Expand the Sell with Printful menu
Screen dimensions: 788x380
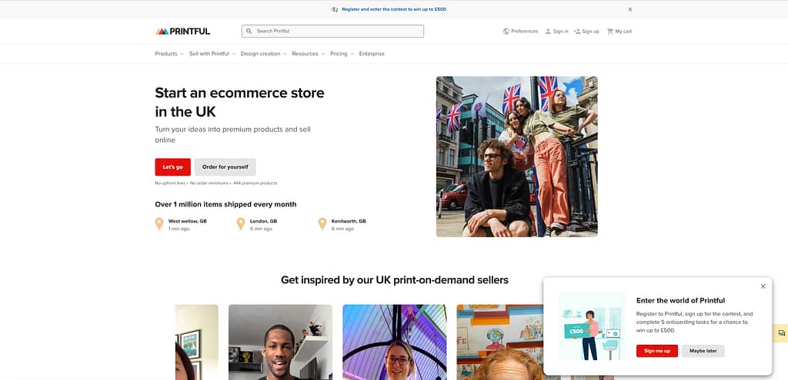pyautogui.click(x=212, y=54)
